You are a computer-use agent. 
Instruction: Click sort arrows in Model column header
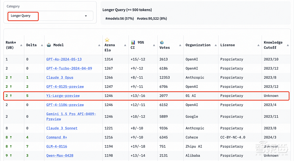coord(99,45)
